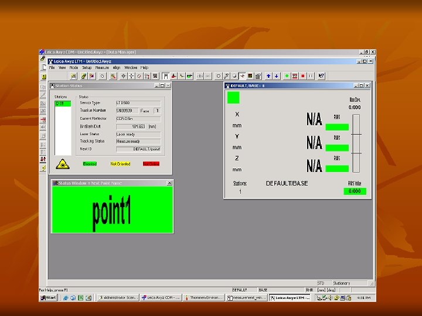Click the BirdBath Dist. value field

coord(131,126)
